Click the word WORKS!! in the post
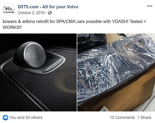 (12, 27)
